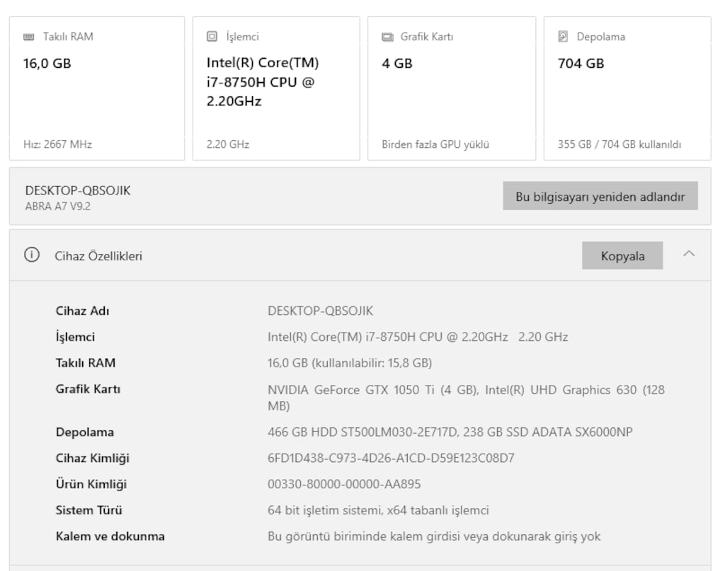Click the RAM chip icon

coord(28,37)
